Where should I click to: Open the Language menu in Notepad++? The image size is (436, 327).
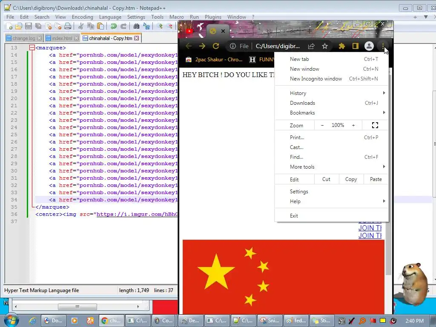point(110,17)
